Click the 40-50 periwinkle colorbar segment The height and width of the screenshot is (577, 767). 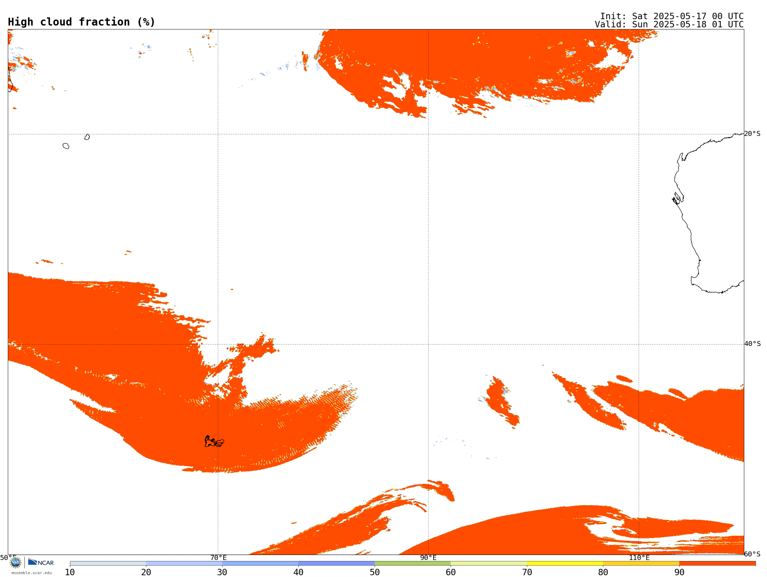[336, 564]
